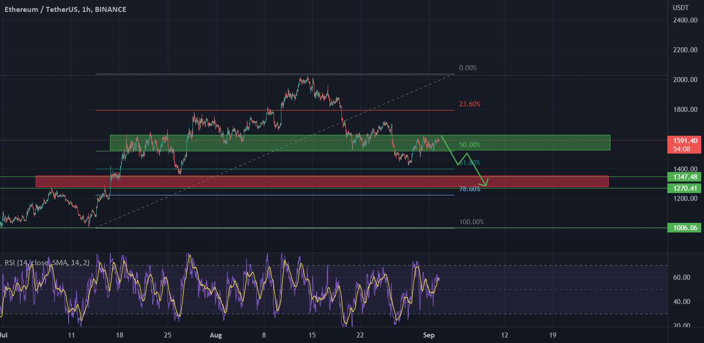The height and width of the screenshot is (343, 704).
Task: Click the 20.00 RSI axis value
Action: click(682, 326)
